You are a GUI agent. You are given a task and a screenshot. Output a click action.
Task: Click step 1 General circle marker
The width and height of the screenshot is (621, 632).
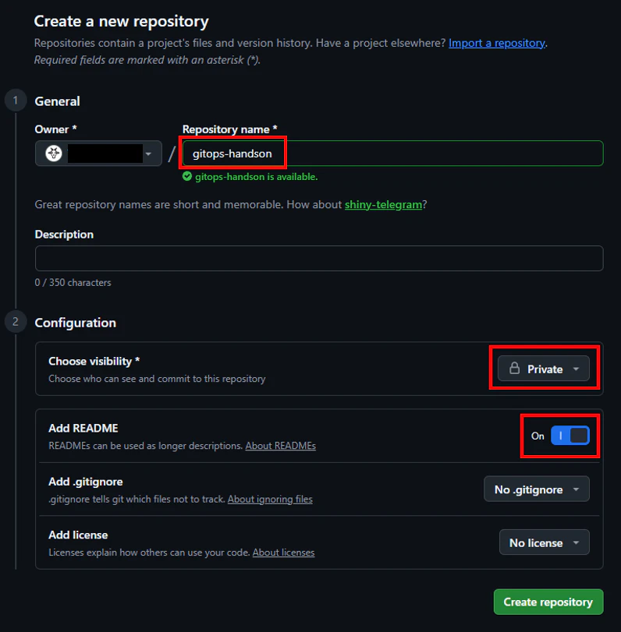tap(16, 101)
